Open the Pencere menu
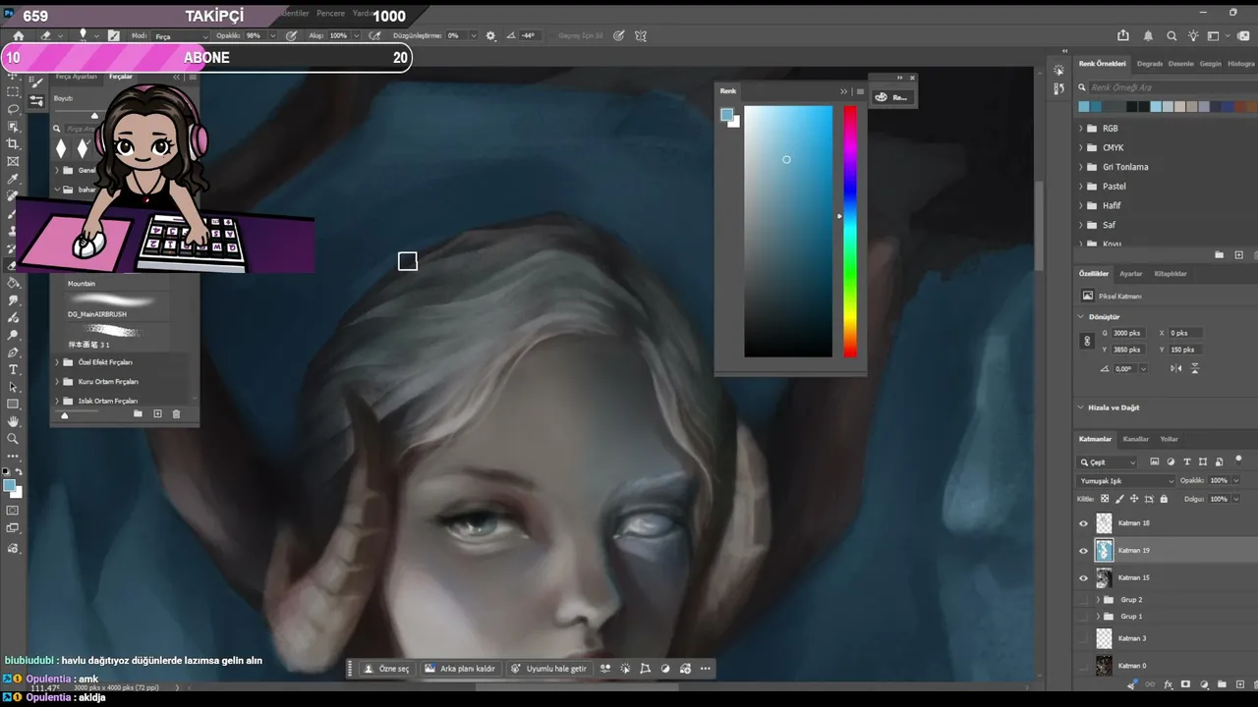This screenshot has height=707, width=1258. tap(330, 14)
